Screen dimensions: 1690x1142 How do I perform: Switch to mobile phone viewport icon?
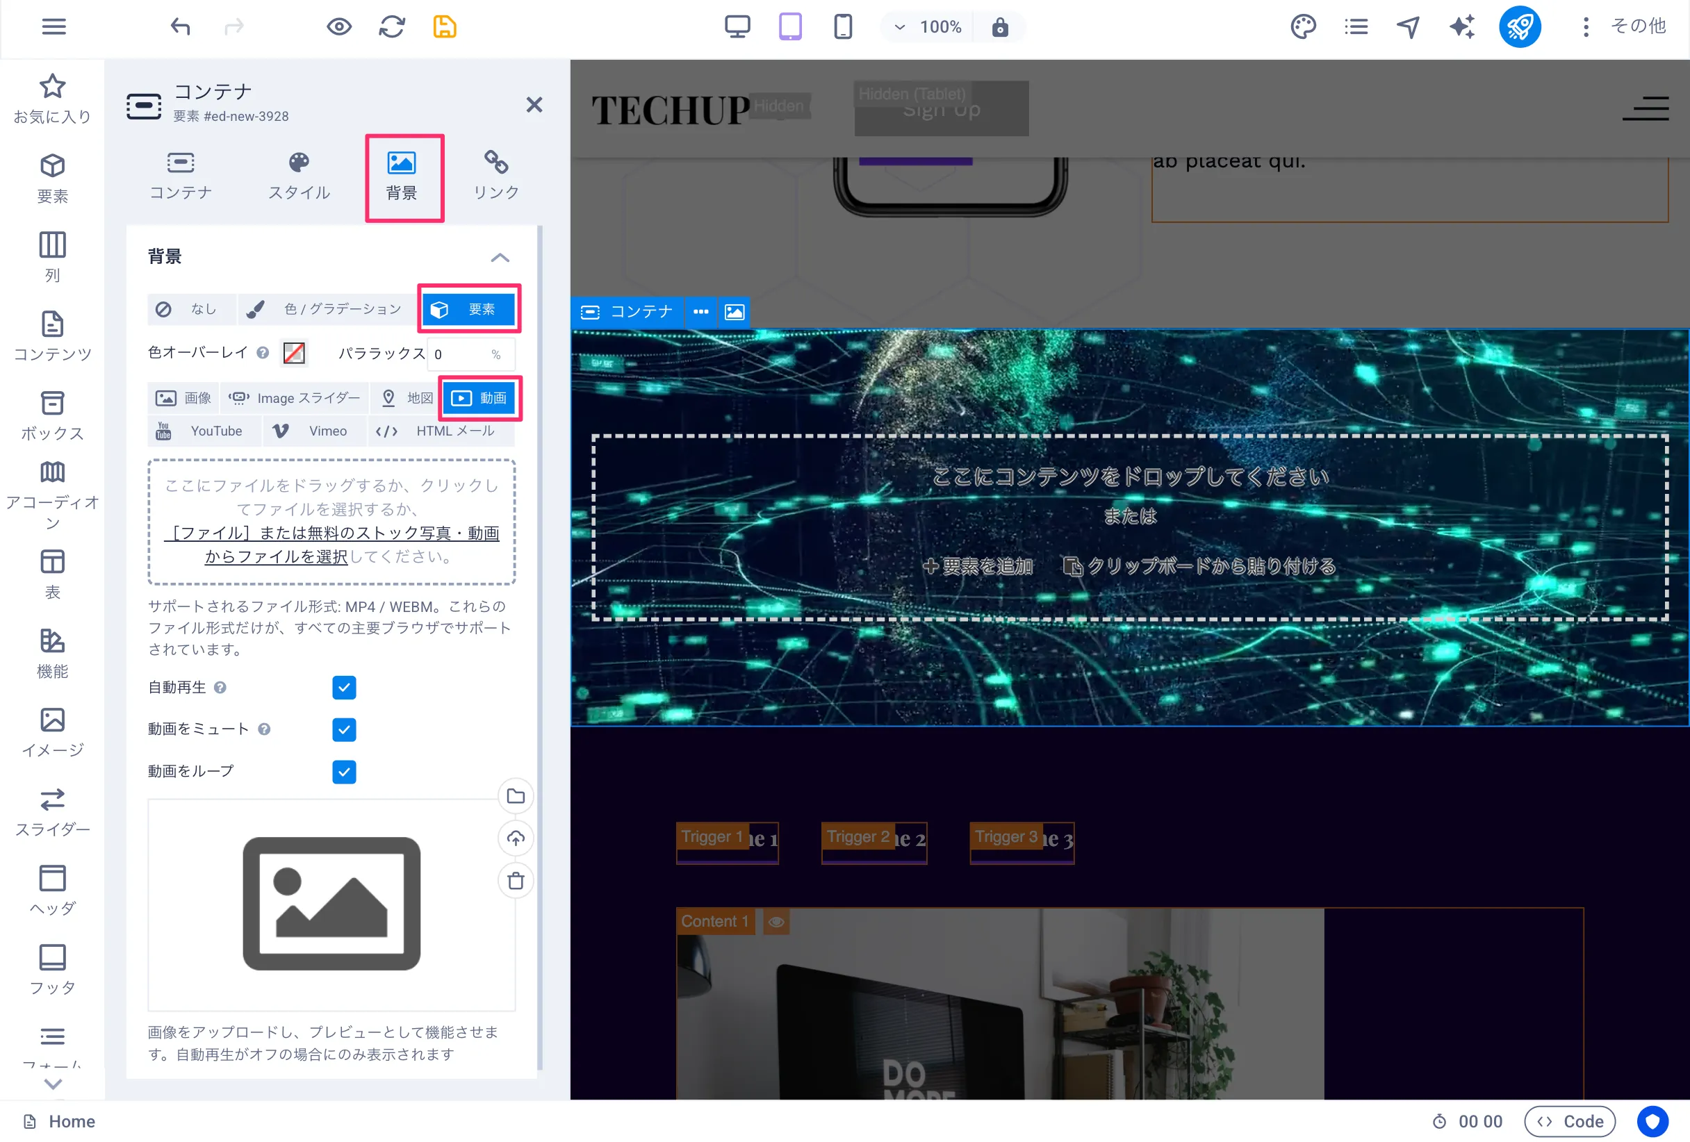click(843, 27)
